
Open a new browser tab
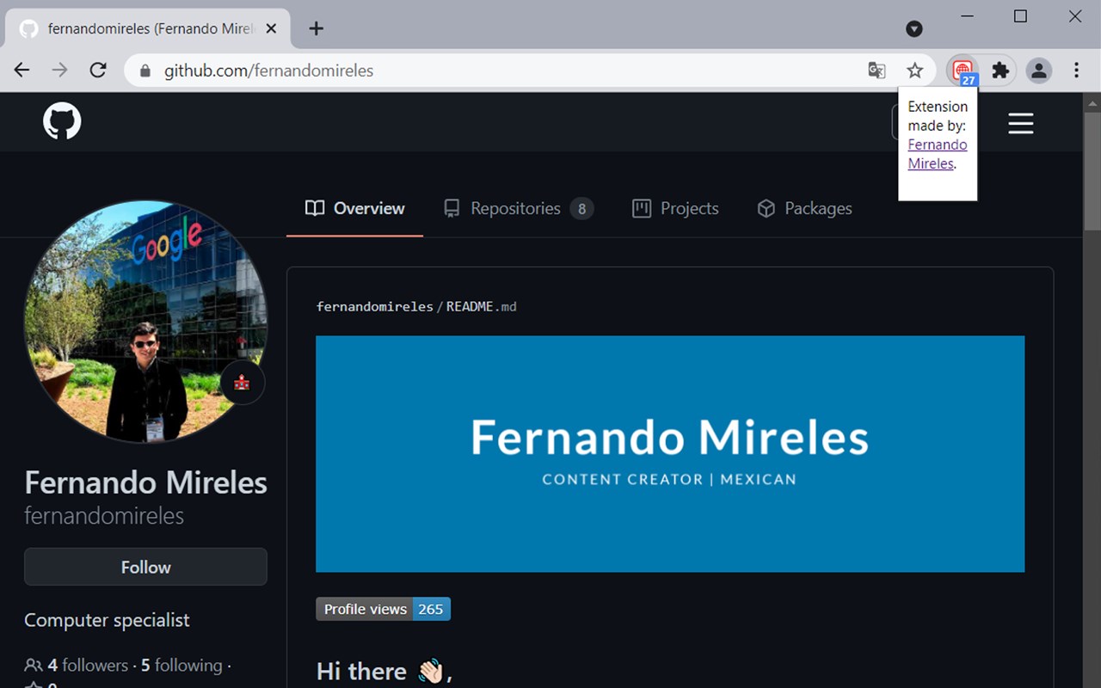[x=317, y=28]
